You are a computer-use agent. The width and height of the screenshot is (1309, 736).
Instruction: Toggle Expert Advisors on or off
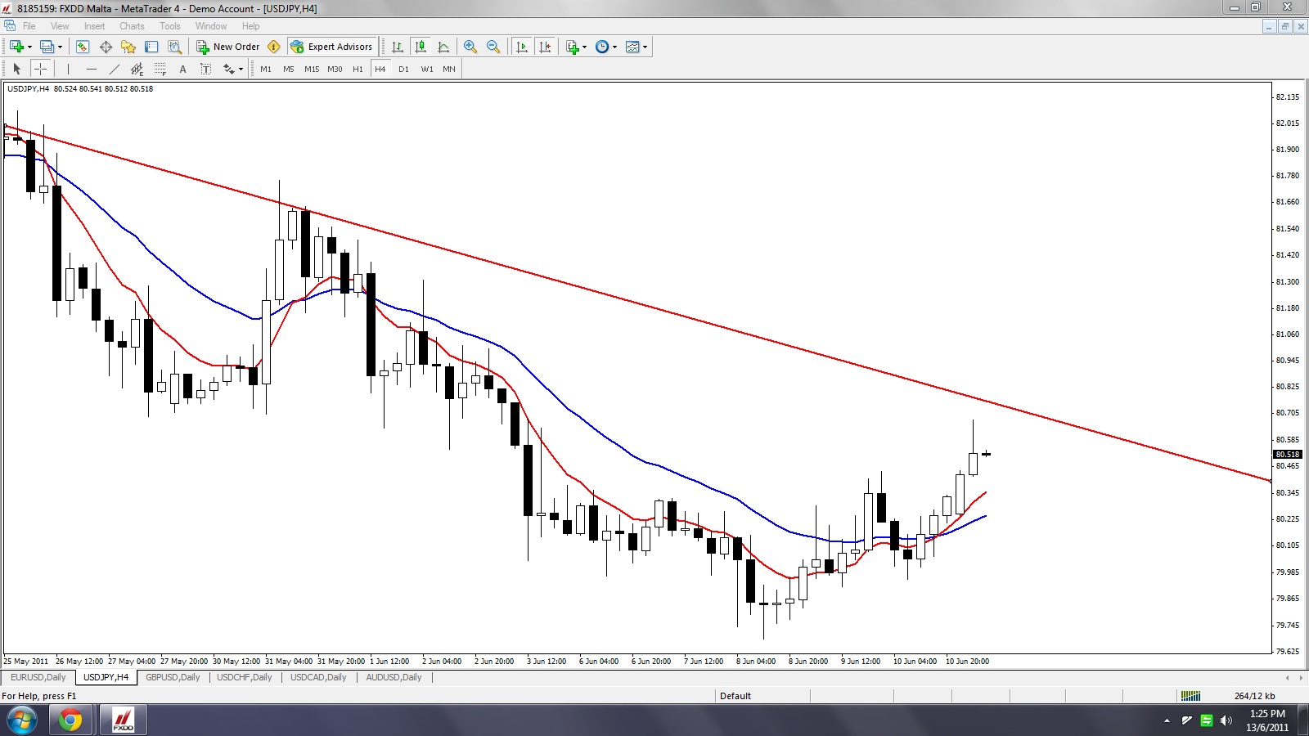[x=331, y=47]
